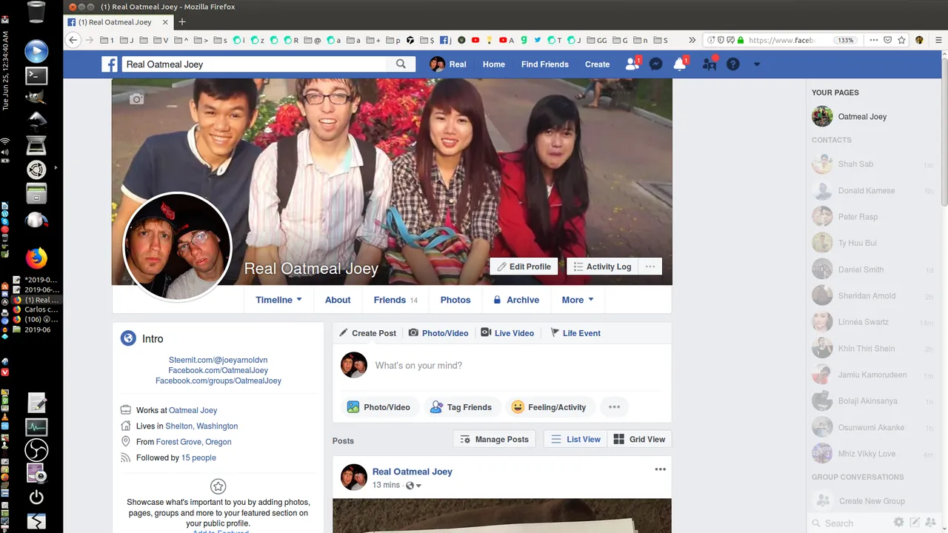This screenshot has height=533, width=948.
Task: Open account menu dropdown arrow
Action: 756,64
